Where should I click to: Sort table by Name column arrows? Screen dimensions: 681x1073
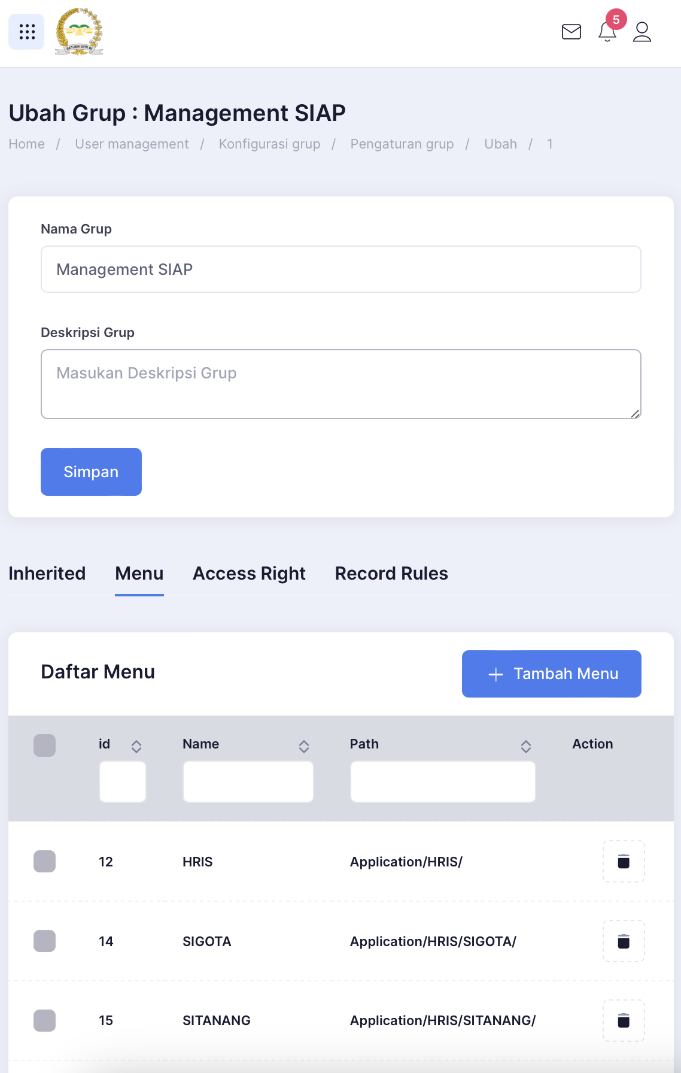click(x=304, y=746)
